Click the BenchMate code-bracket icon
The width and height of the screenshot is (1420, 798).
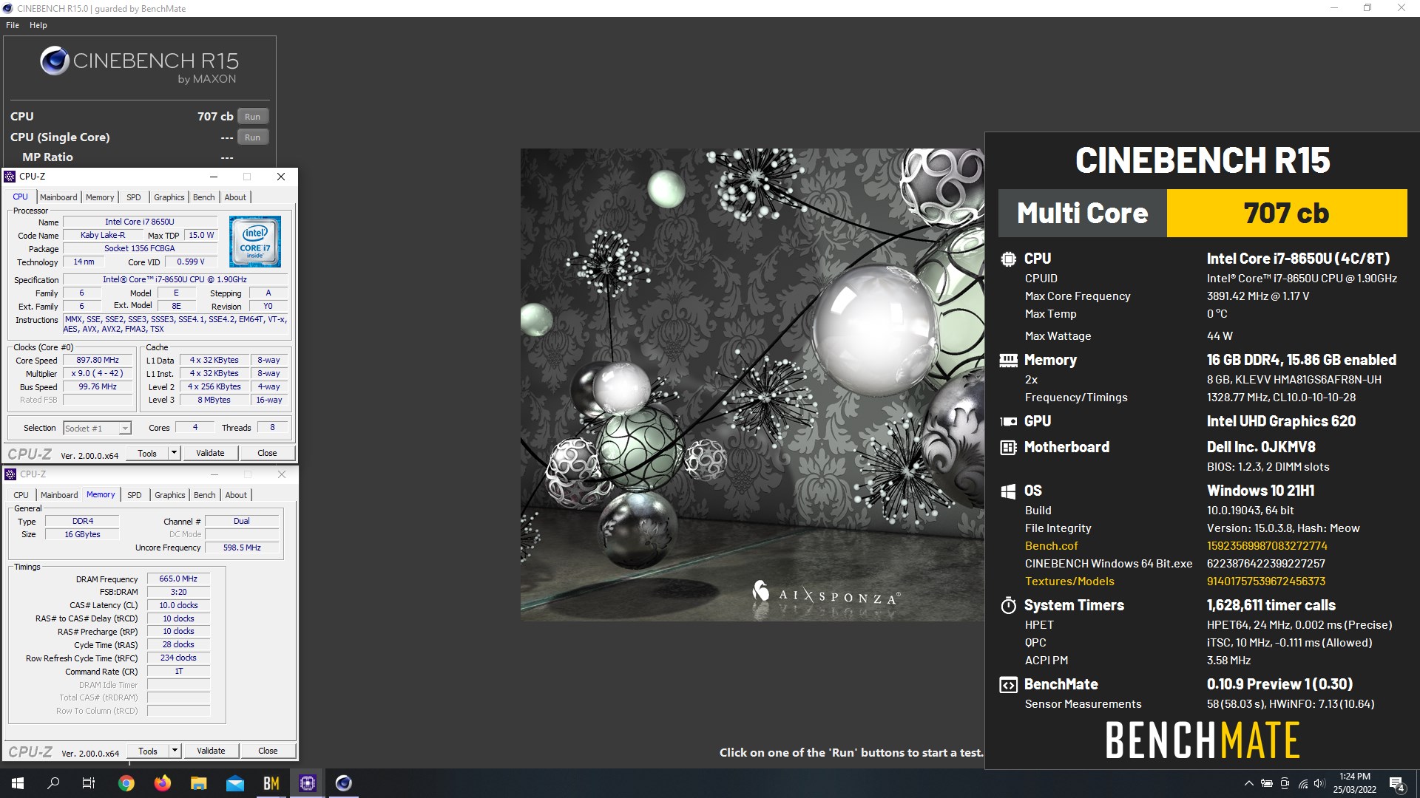(1008, 685)
